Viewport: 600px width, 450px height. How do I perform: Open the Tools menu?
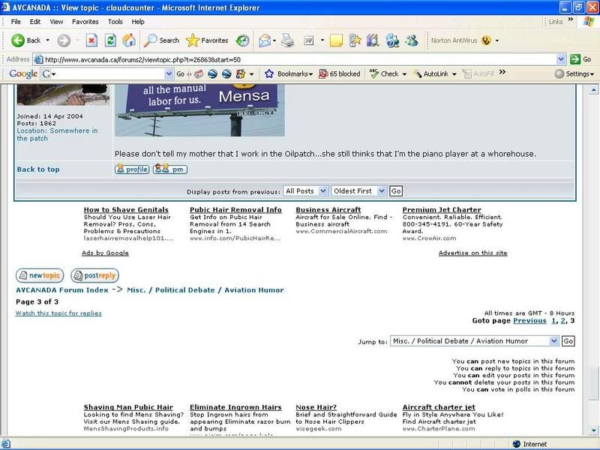coord(115,22)
